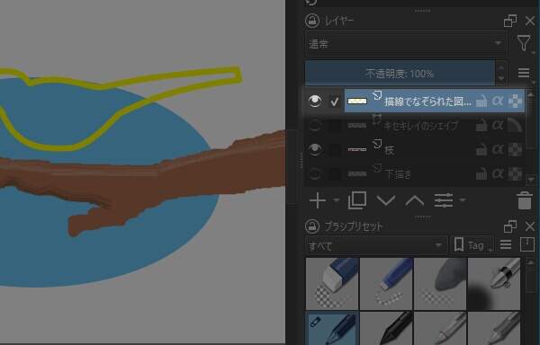
Task: Uncheck the 描線でなぞられた図 layer checkbox
Action: click(335, 102)
